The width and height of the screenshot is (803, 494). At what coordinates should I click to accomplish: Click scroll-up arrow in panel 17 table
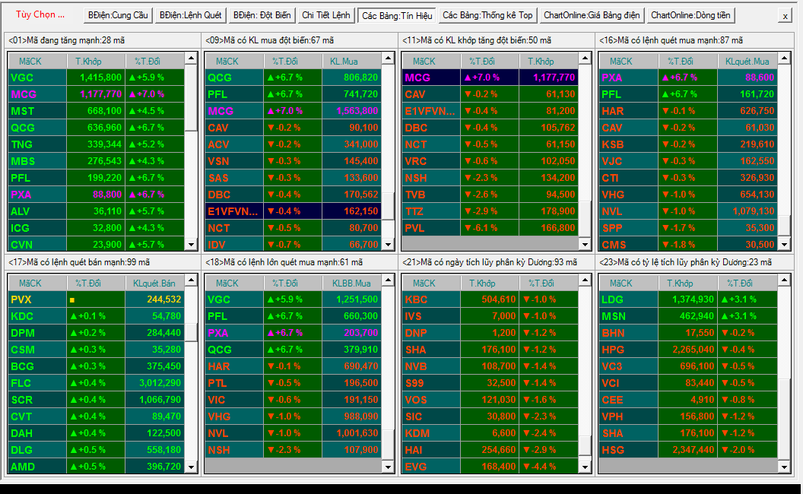pyautogui.click(x=191, y=280)
